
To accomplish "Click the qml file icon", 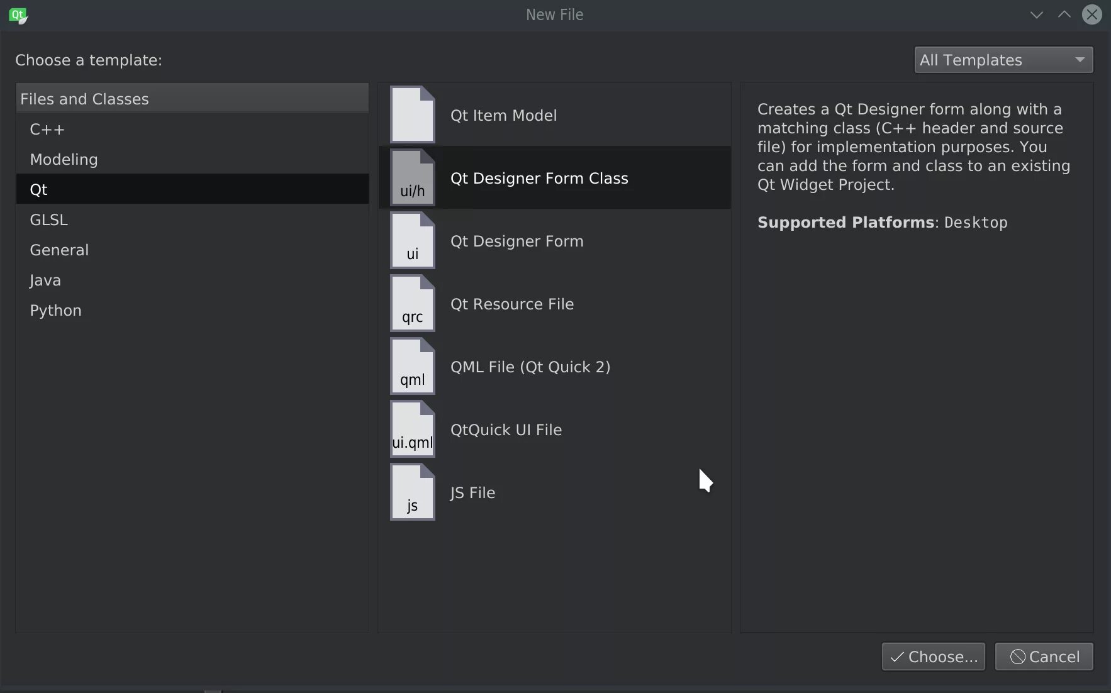I will click(412, 366).
